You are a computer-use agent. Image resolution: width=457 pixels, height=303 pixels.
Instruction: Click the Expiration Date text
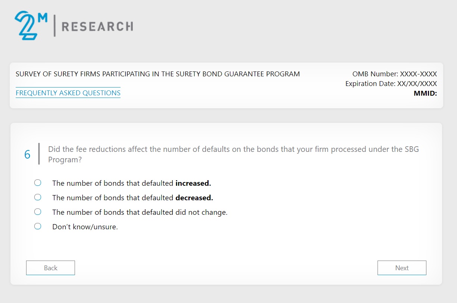click(x=391, y=84)
